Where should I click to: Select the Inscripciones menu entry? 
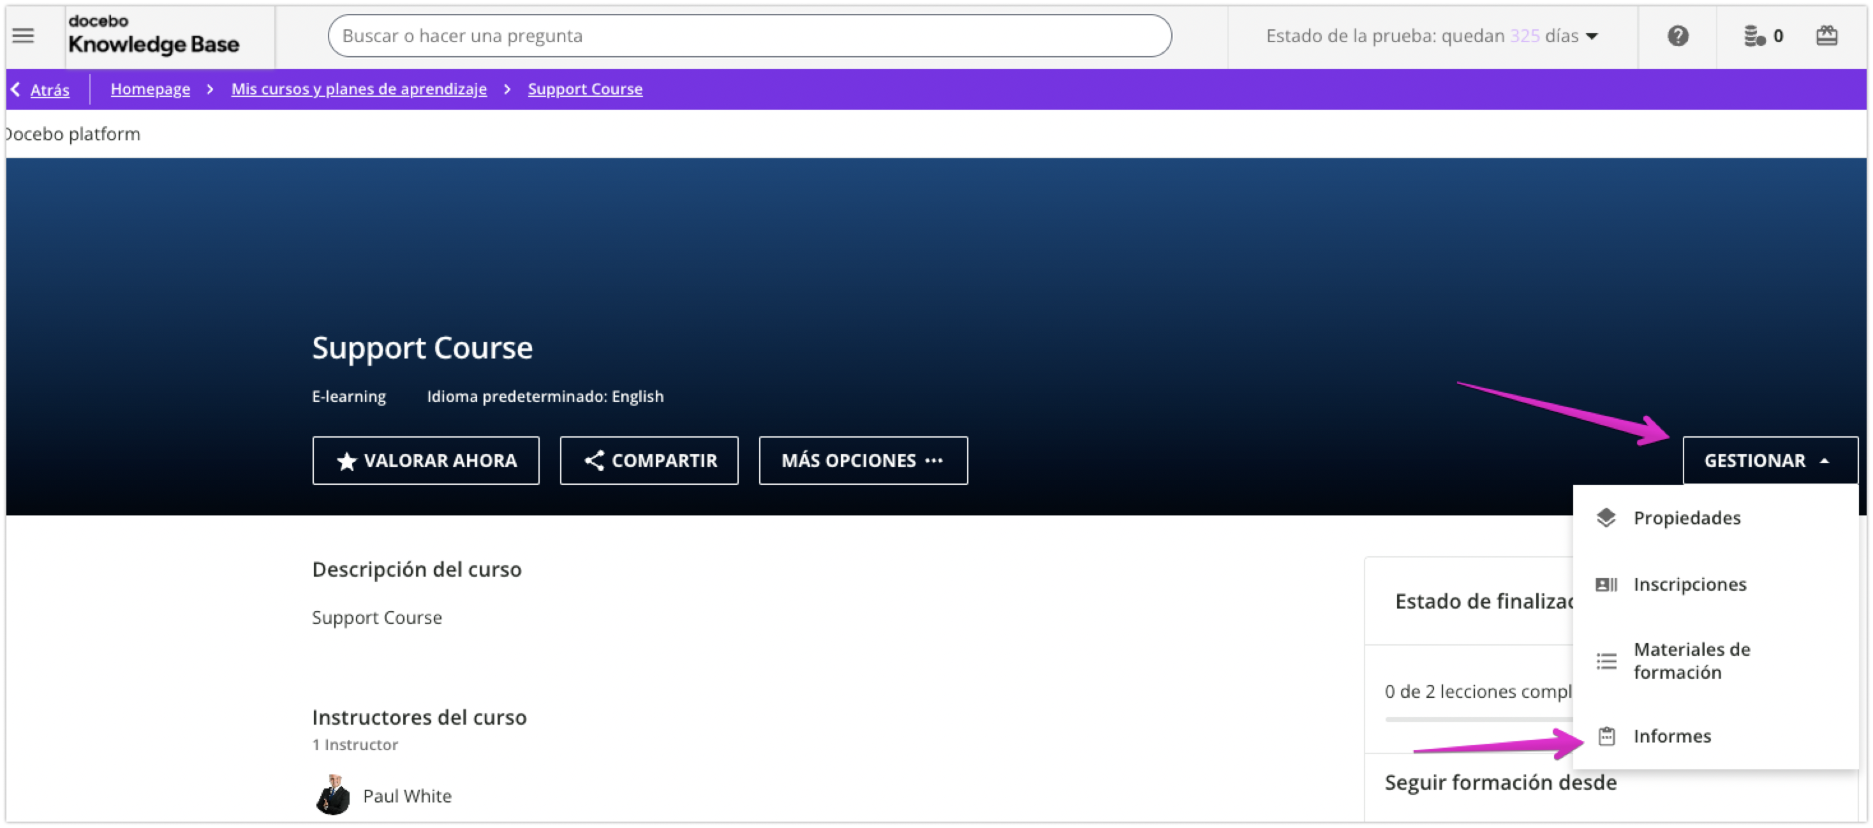pos(1689,584)
